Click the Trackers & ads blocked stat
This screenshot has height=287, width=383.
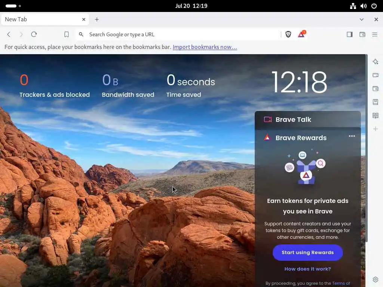coord(55,86)
